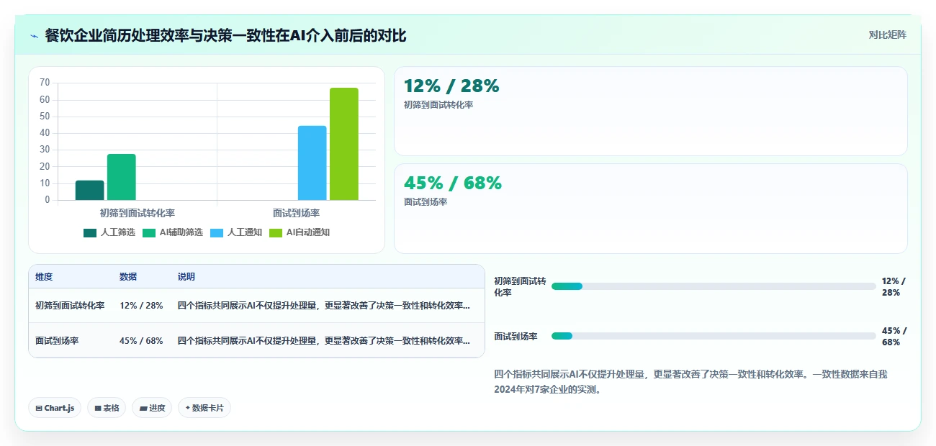Click table cell 初筛到面试转化率
The width and height of the screenshot is (936, 446).
[70, 306]
